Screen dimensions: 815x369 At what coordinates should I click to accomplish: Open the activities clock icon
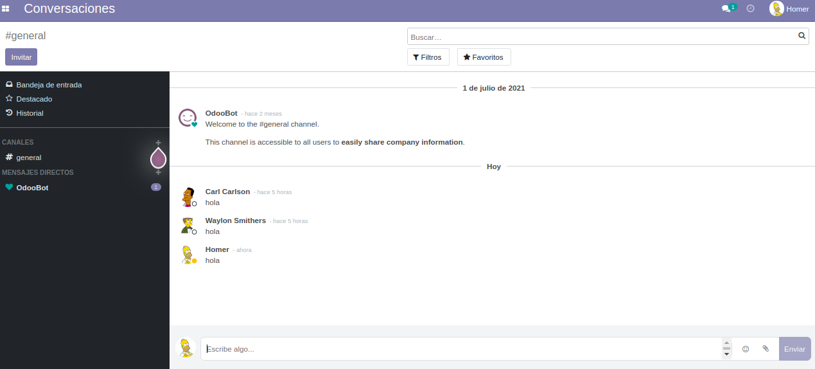tap(750, 9)
